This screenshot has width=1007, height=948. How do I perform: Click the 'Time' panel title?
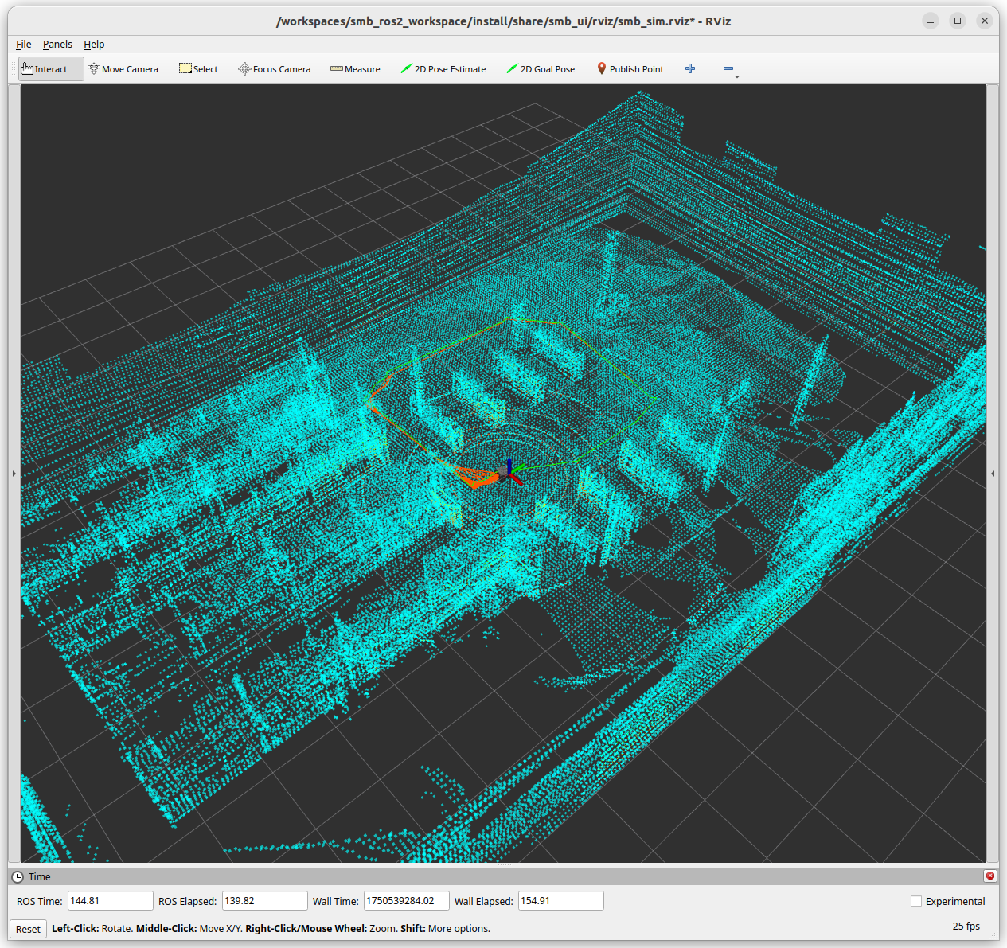[x=39, y=876]
